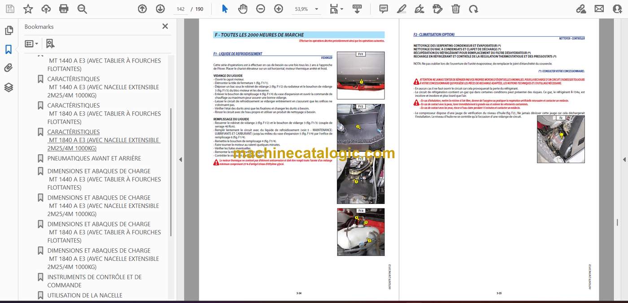This screenshot has height=303, width=628.
Task: Go to the next page with down arrow
Action: click(160, 9)
